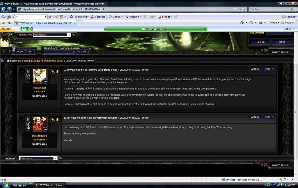Open the AutoLink dropdown arrow
This screenshot has height=188, width=298.
click(141, 17)
